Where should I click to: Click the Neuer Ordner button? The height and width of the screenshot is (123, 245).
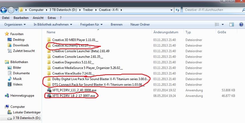pos(140,24)
